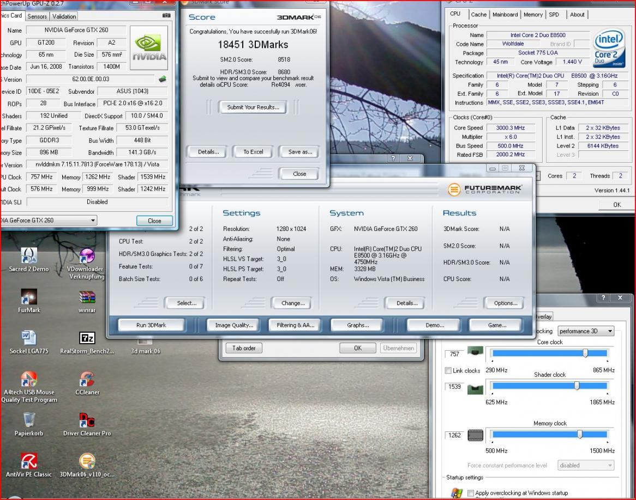
Task: Click the Shader clock slider handle
Action: pos(577,385)
